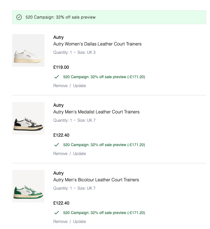Viewport: 210px width, 229px height.
Task: Open the Men's Medalist trainers product image
Action: [x=28, y=118]
